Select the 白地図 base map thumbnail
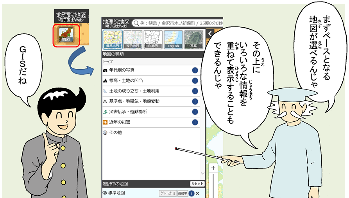349x198 pixels. [153, 39]
